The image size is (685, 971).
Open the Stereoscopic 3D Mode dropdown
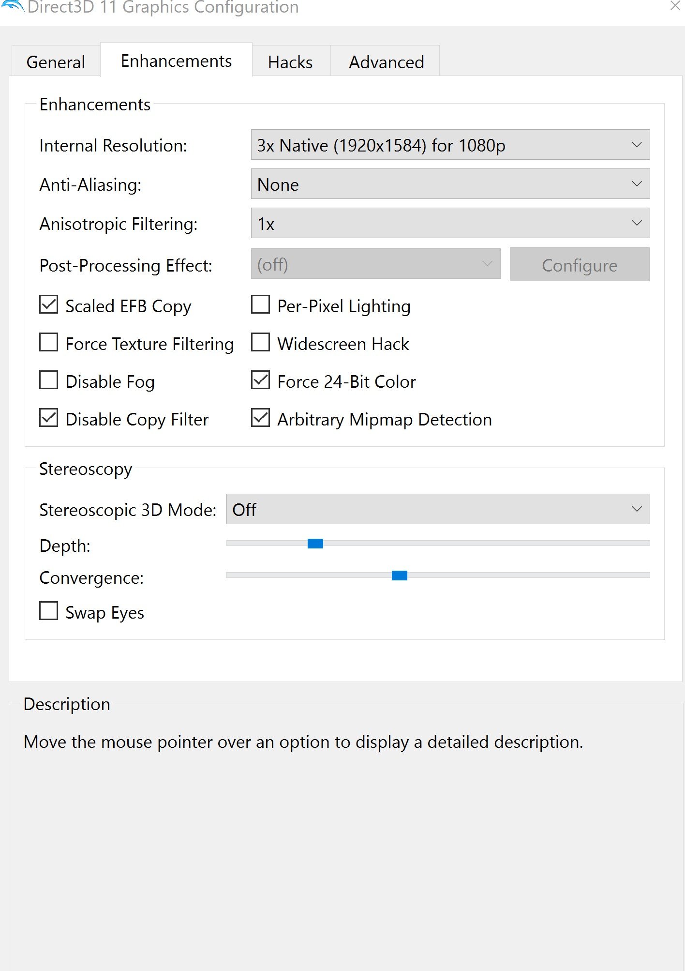(438, 509)
